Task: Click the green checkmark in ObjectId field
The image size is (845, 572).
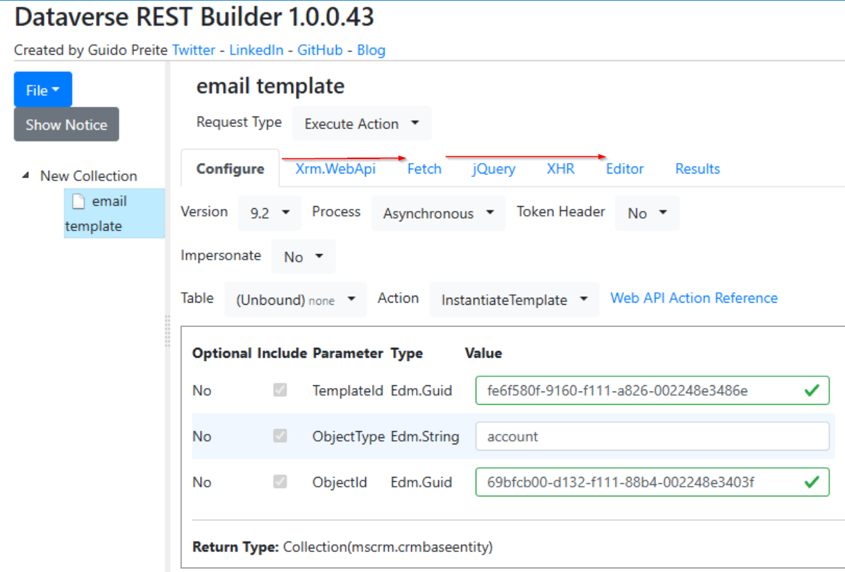Action: (x=811, y=482)
